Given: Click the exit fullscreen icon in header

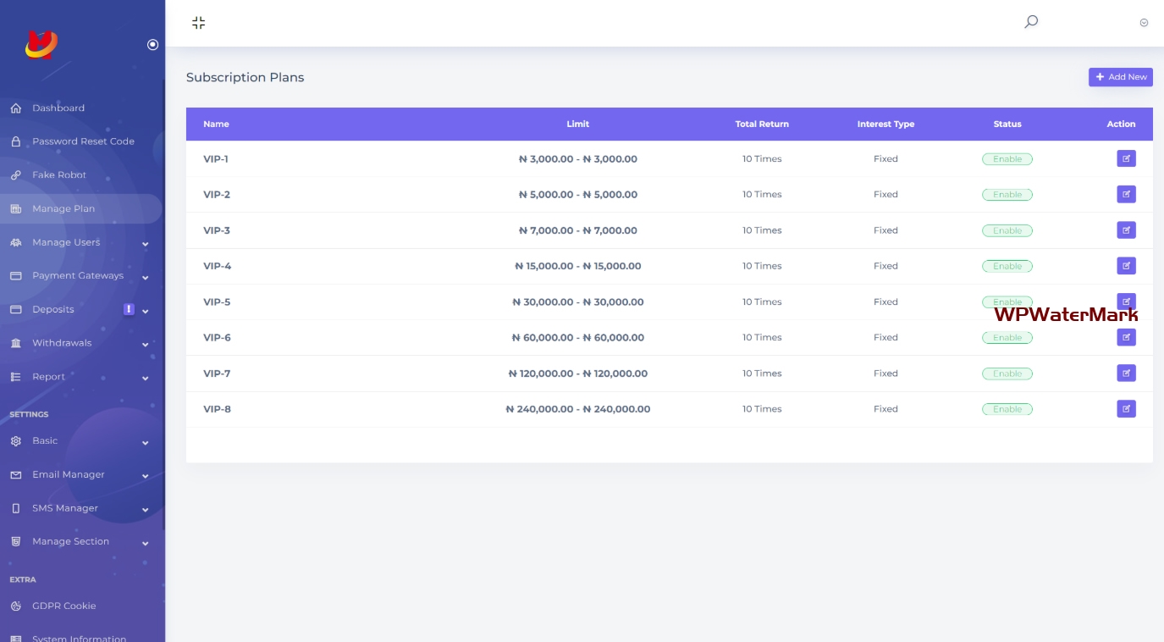Looking at the screenshot, I should tap(198, 23).
